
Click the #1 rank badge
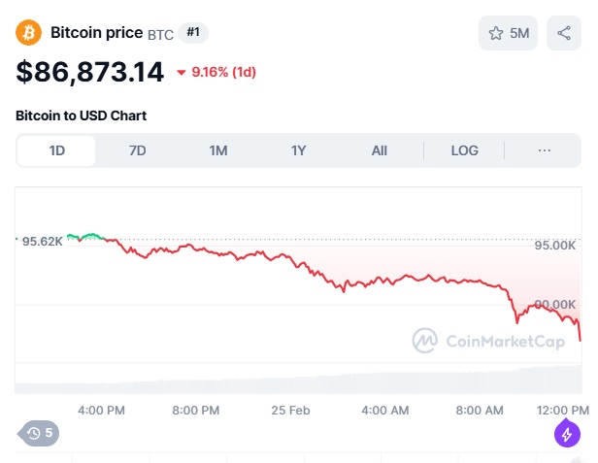193,33
